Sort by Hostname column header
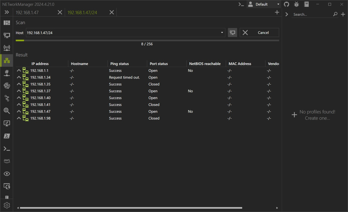This screenshot has height=212, width=348. tap(79, 64)
